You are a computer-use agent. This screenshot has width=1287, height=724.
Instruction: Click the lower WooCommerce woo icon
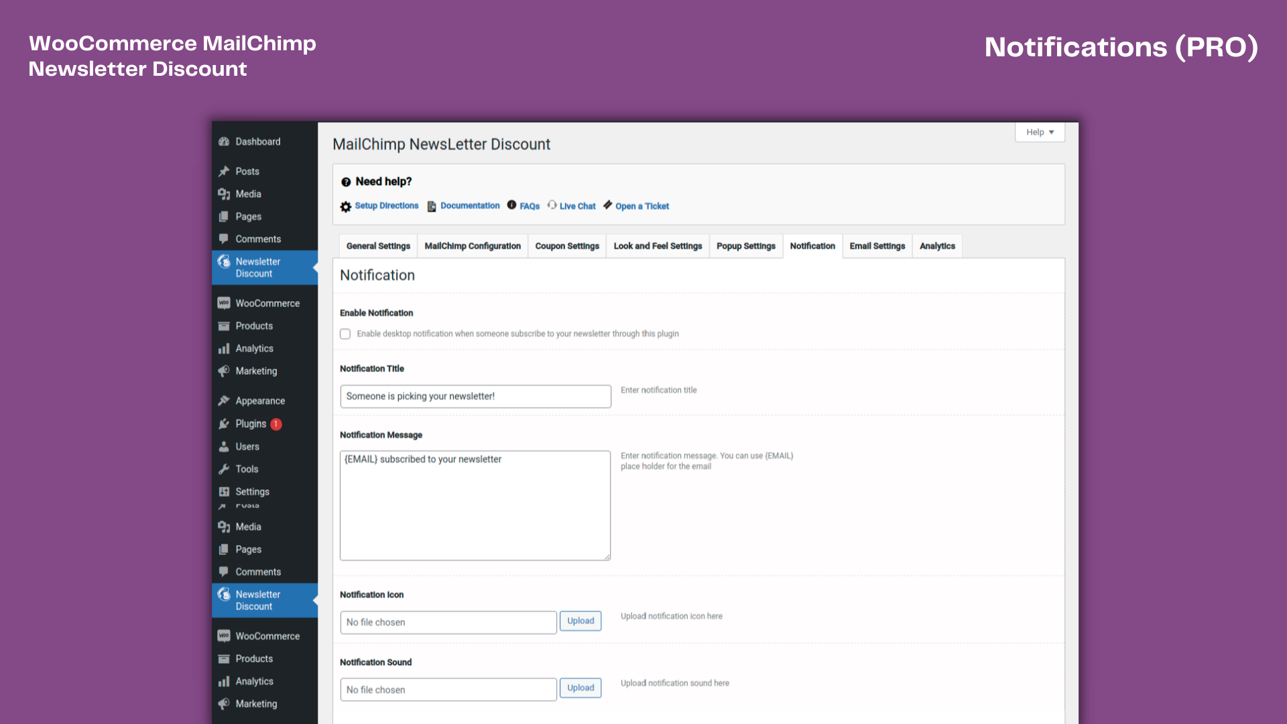pyautogui.click(x=224, y=636)
